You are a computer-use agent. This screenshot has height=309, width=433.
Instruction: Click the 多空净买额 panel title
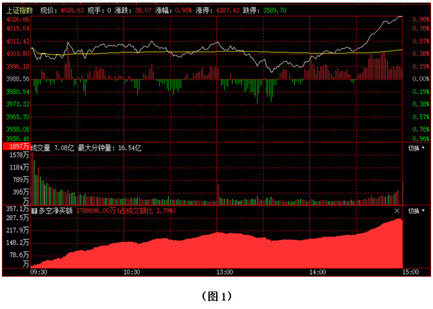pyautogui.click(x=57, y=211)
